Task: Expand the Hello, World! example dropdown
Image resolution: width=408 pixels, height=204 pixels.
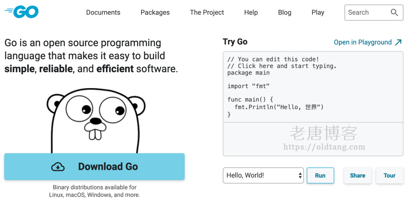Action: [263, 175]
